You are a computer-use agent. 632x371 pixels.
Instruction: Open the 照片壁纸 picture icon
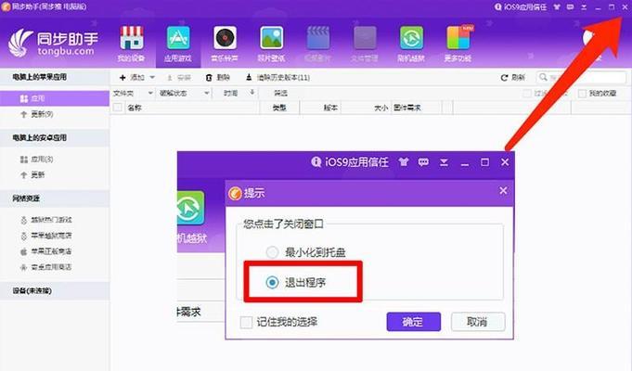click(x=271, y=38)
